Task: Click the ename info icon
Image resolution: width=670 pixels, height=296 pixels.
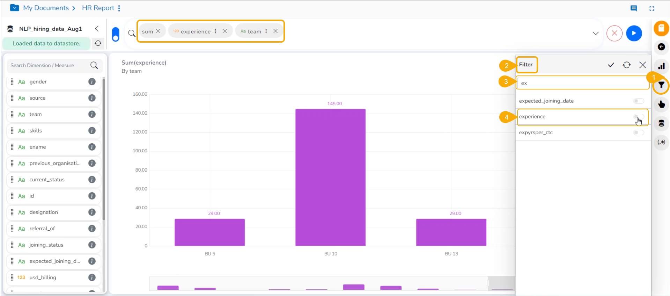Action: point(92,147)
